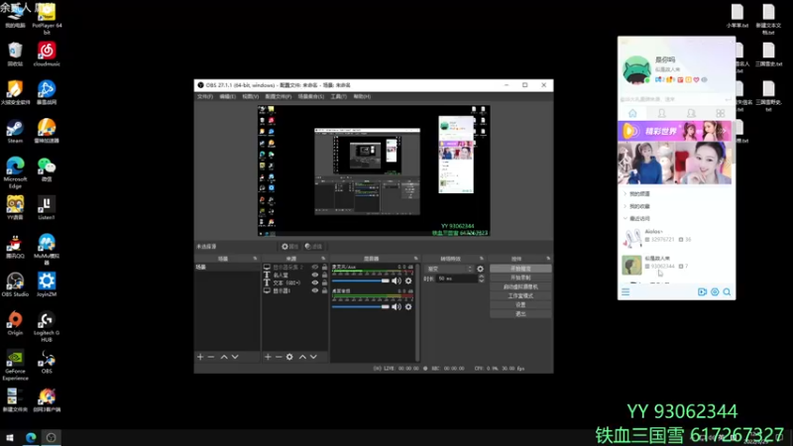Image resolution: width=793 pixels, height=446 pixels.
Task: Mute the Mic/Aux speaker icon
Action: (x=396, y=280)
